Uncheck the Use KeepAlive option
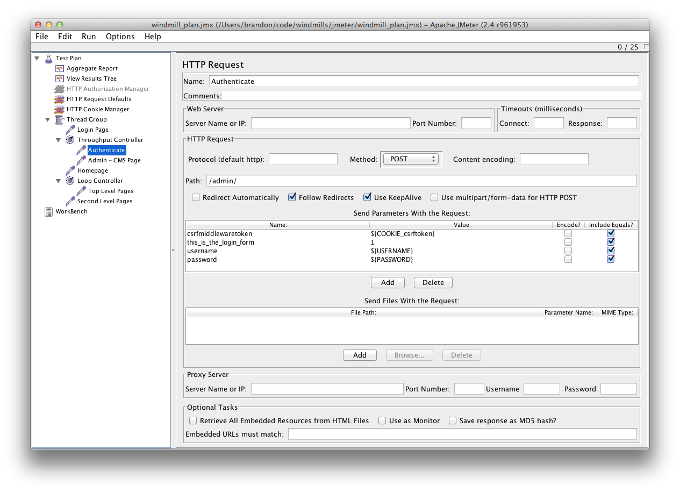680x492 pixels. 367,197
